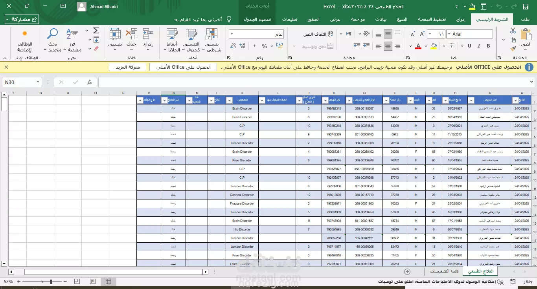
Task: Decrease font size with small A icon
Action: (x=413, y=34)
